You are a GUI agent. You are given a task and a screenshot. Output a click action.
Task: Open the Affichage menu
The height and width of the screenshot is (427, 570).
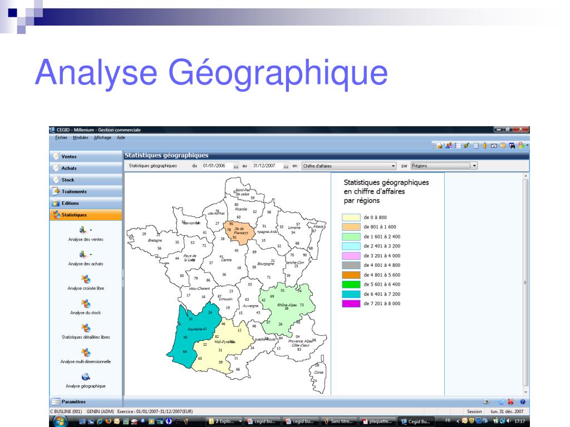coord(102,138)
